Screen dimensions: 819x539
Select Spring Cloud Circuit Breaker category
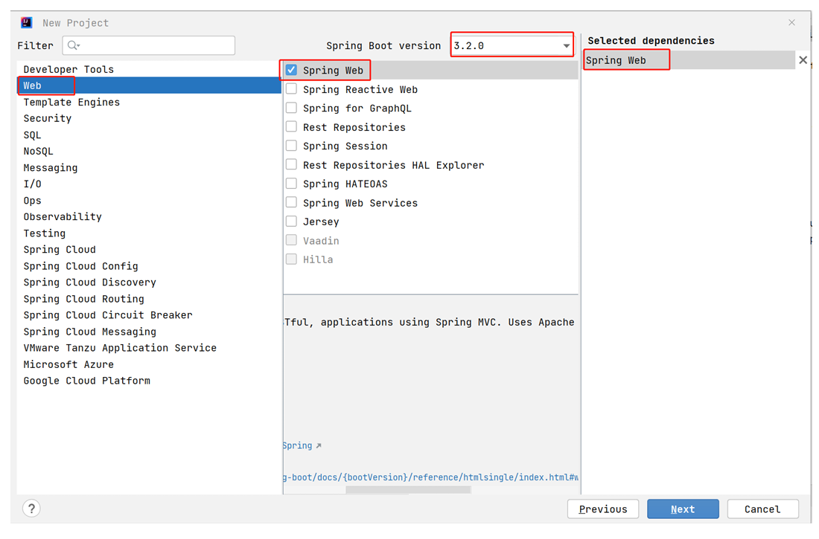point(149,315)
